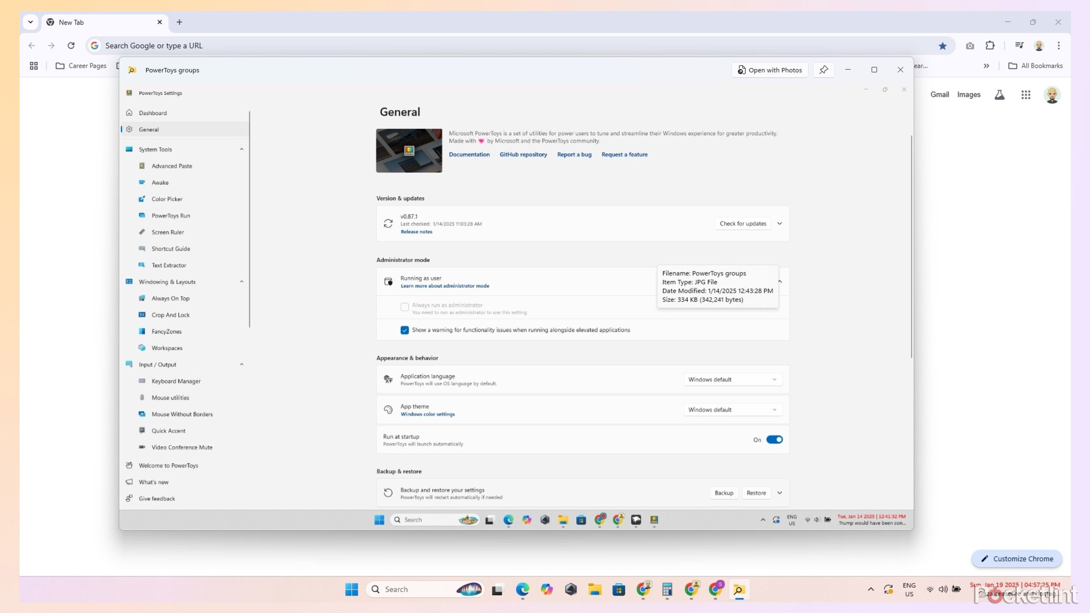The height and width of the screenshot is (613, 1090).
Task: Click Check for updates button
Action: [x=743, y=223]
